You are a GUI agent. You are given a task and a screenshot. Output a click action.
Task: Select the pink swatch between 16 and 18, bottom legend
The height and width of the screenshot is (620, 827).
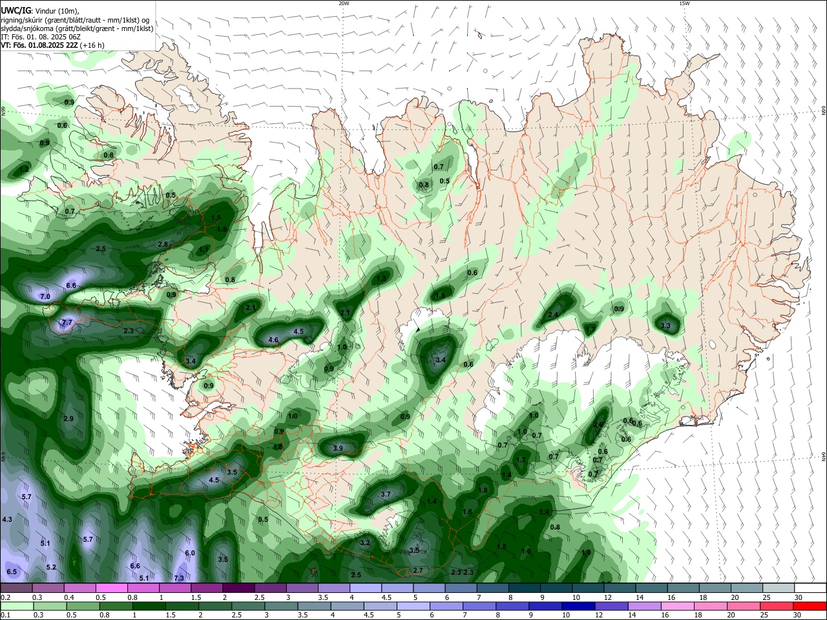tap(676, 606)
